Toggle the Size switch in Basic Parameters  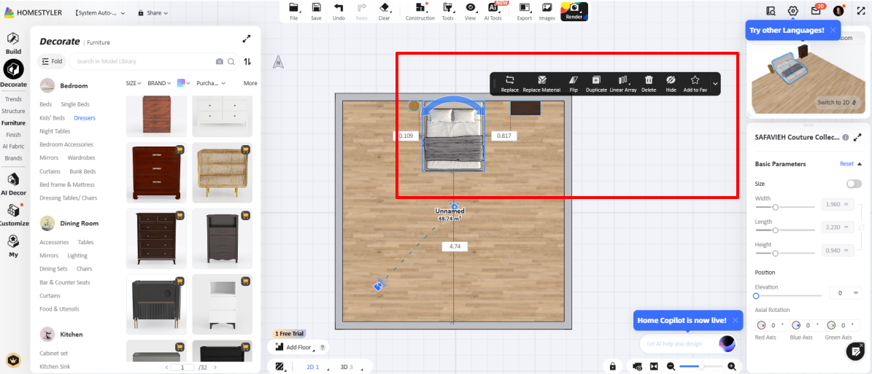[853, 184]
